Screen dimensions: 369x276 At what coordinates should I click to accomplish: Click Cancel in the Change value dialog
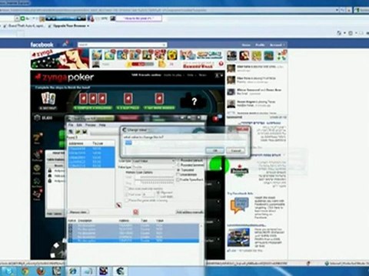click(235, 150)
